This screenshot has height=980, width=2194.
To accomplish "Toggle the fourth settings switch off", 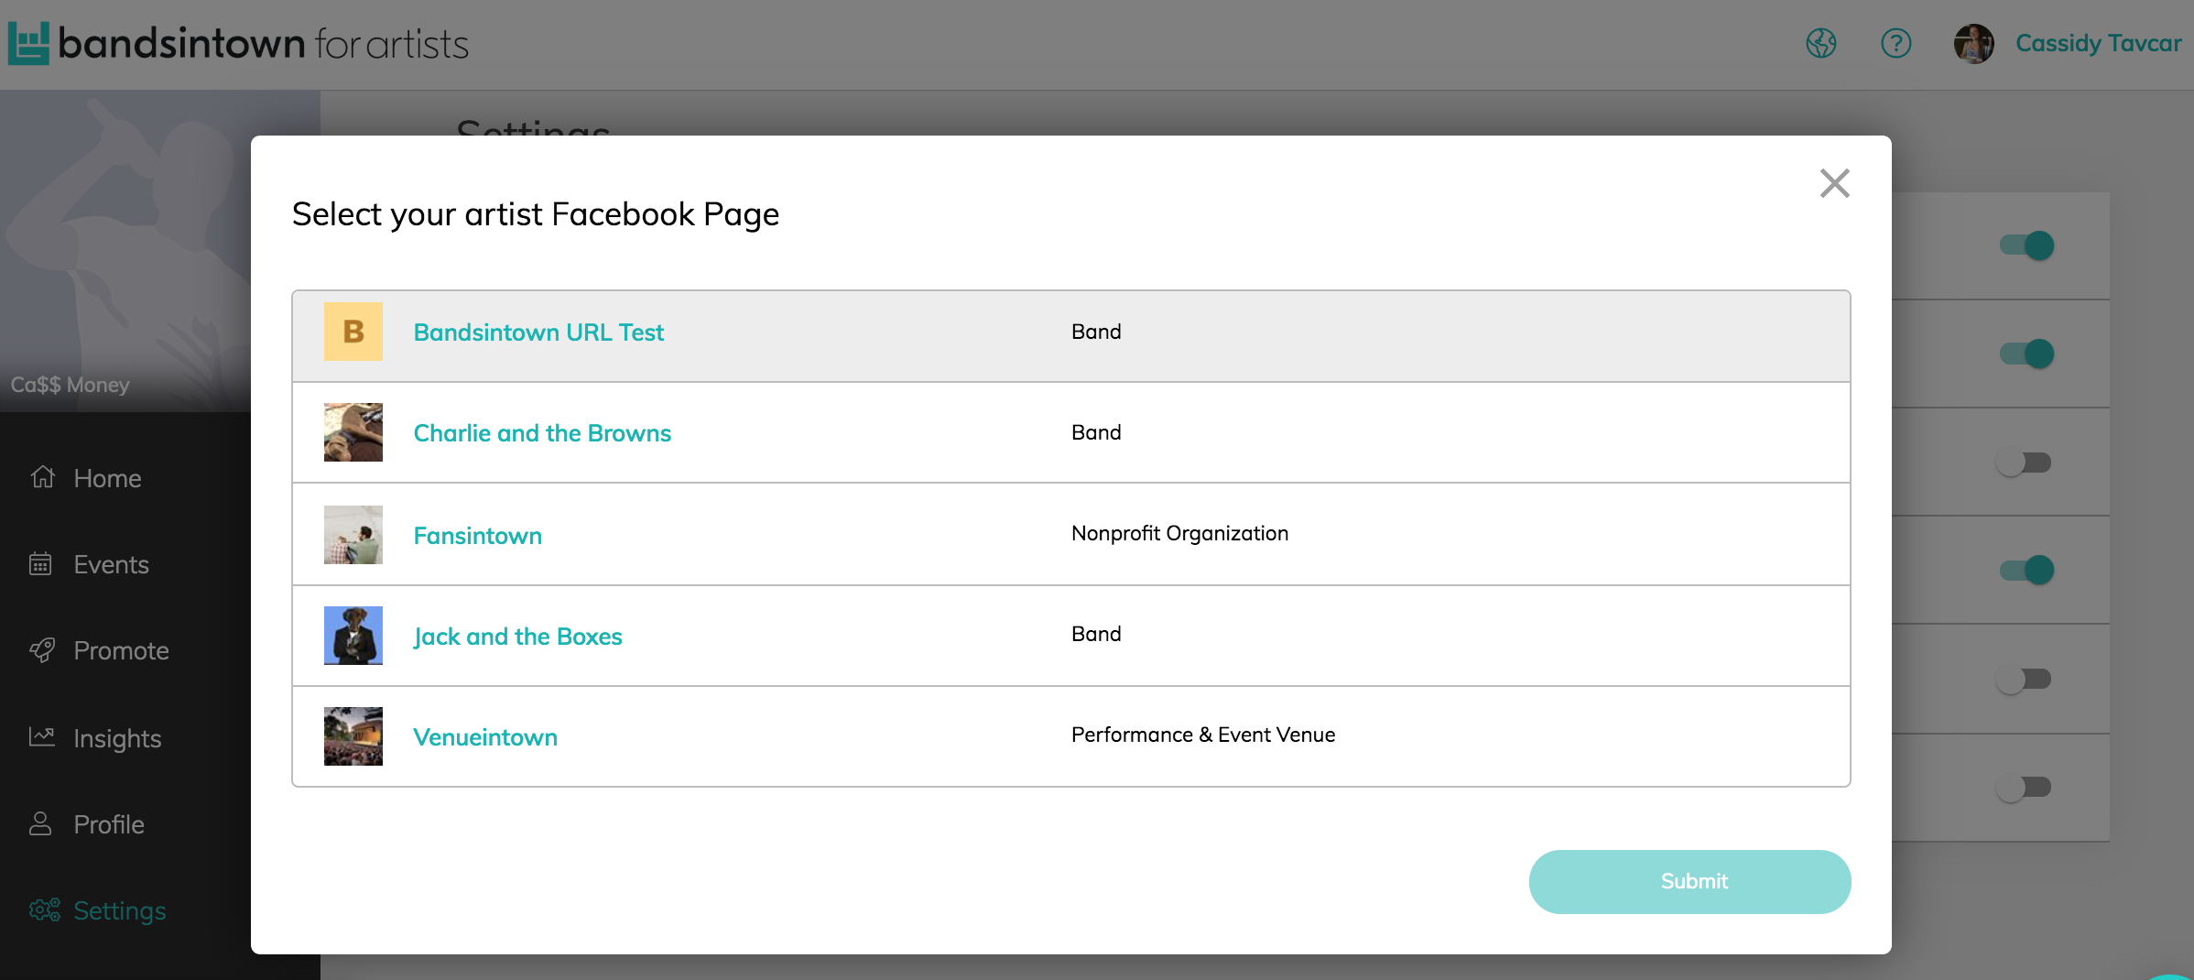I will [2026, 570].
